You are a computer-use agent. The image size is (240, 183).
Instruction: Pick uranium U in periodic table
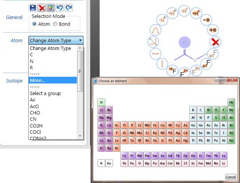(140, 163)
